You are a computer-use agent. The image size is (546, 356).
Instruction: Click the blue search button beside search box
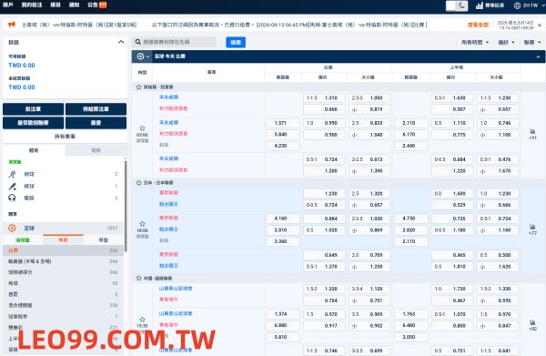236,42
